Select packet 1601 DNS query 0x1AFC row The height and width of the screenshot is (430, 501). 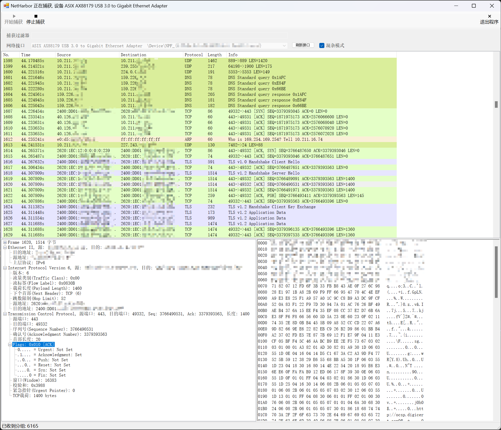pyautogui.click(x=199, y=77)
